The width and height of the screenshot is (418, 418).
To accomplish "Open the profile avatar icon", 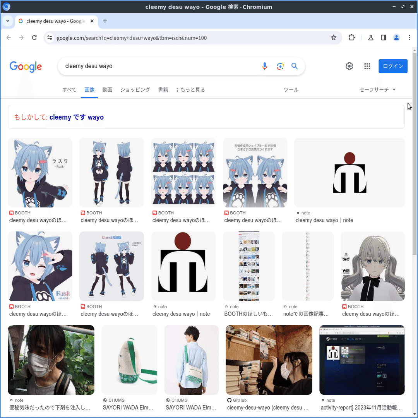I will [396, 38].
